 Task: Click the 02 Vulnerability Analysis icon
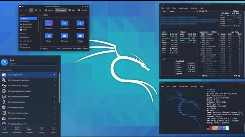click(3, 86)
